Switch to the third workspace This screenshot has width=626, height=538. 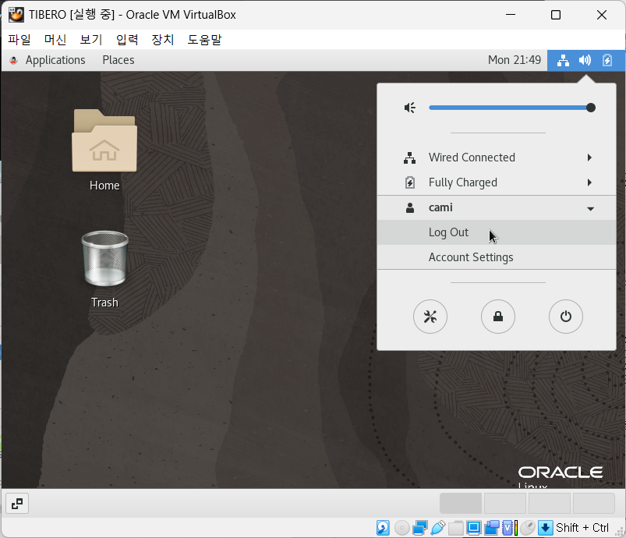[550, 503]
